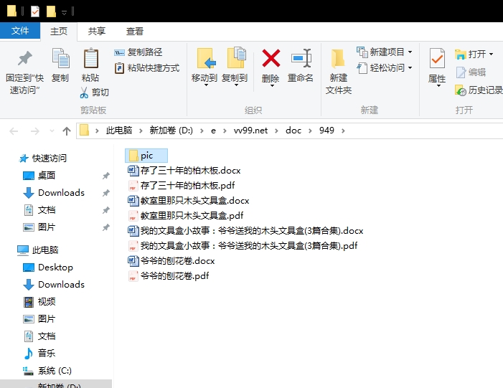Click Quick Access (快速访问) in sidebar

(x=42, y=158)
